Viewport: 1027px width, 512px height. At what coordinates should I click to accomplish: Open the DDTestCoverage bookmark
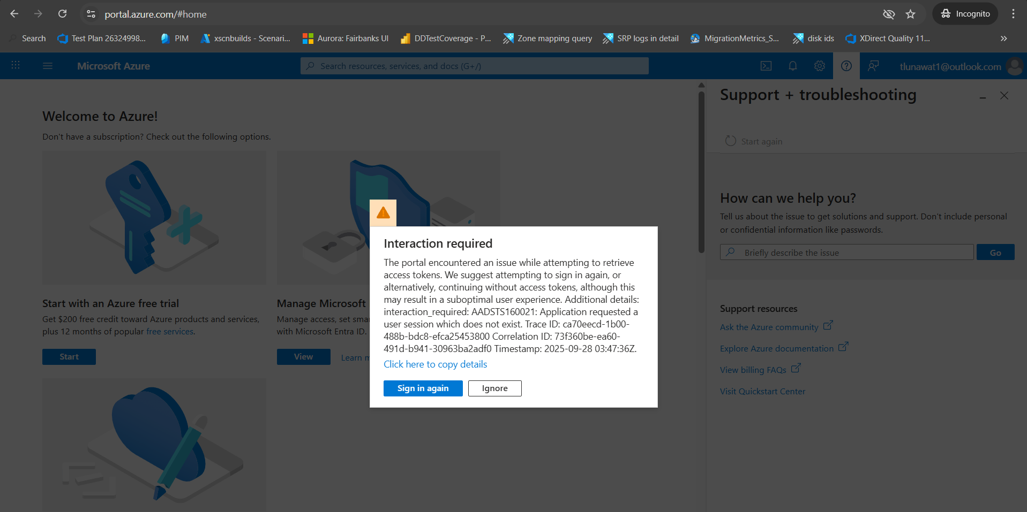[446, 39]
